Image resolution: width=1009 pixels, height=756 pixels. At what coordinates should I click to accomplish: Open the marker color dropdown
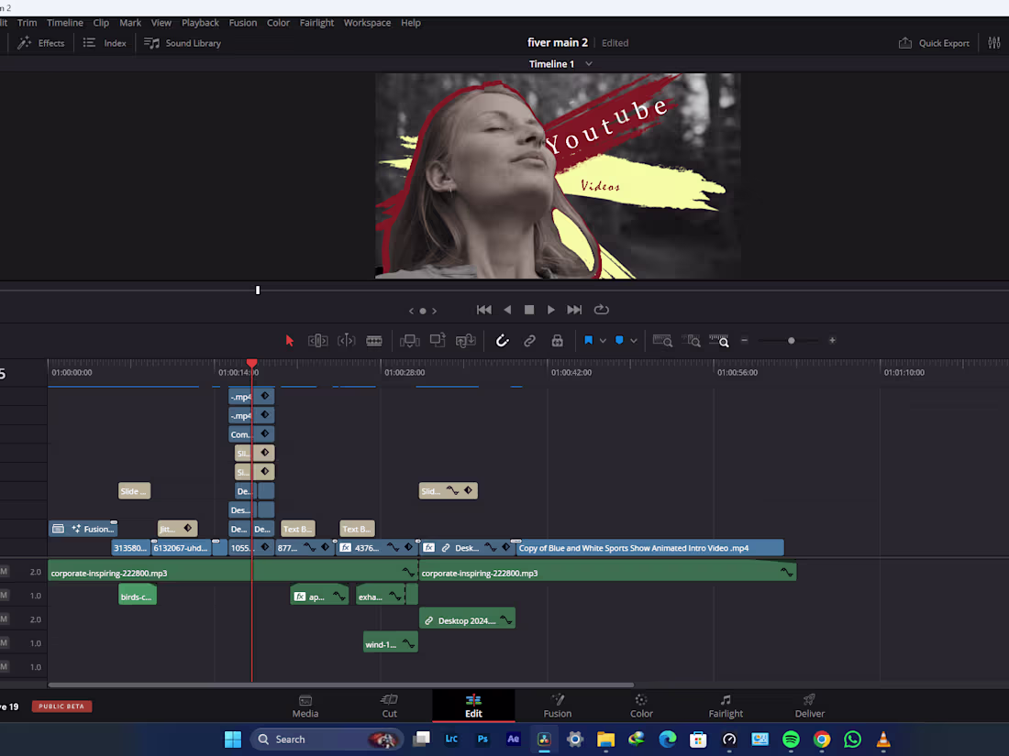click(634, 340)
